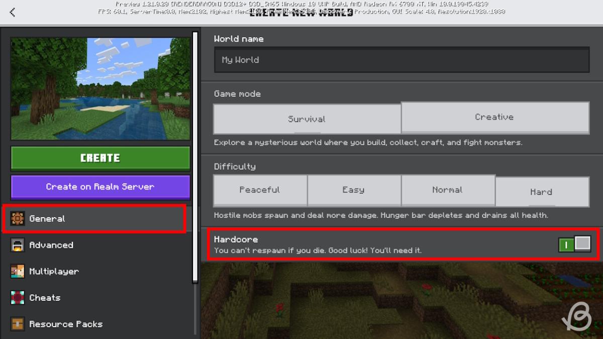This screenshot has width=603, height=339.
Task: Choose Easy difficulty
Action: click(353, 190)
